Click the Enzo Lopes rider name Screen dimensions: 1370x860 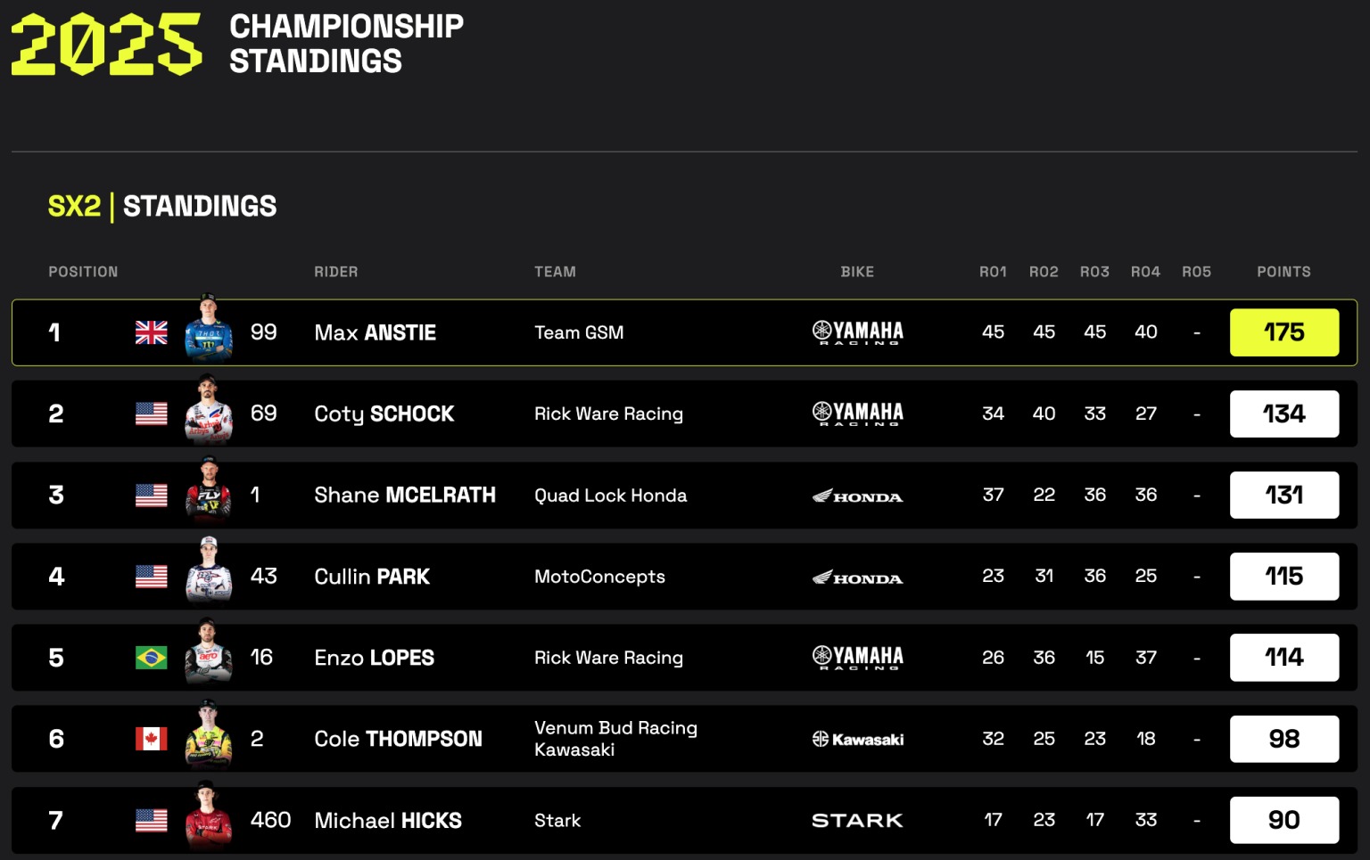pyautogui.click(x=374, y=658)
